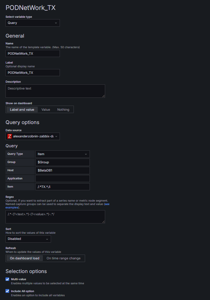The width and height of the screenshot is (210, 300).
Task: Select Nothing for Show on dashboard
Action: [x=63, y=110]
